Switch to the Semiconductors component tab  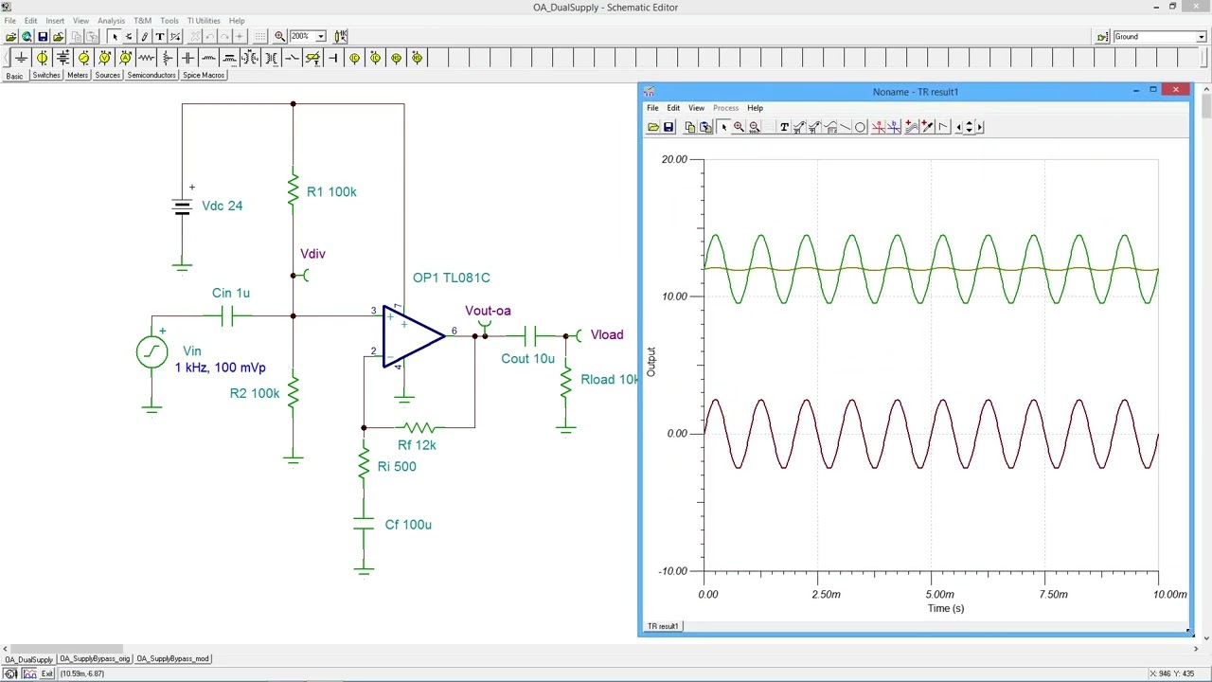[x=151, y=76]
